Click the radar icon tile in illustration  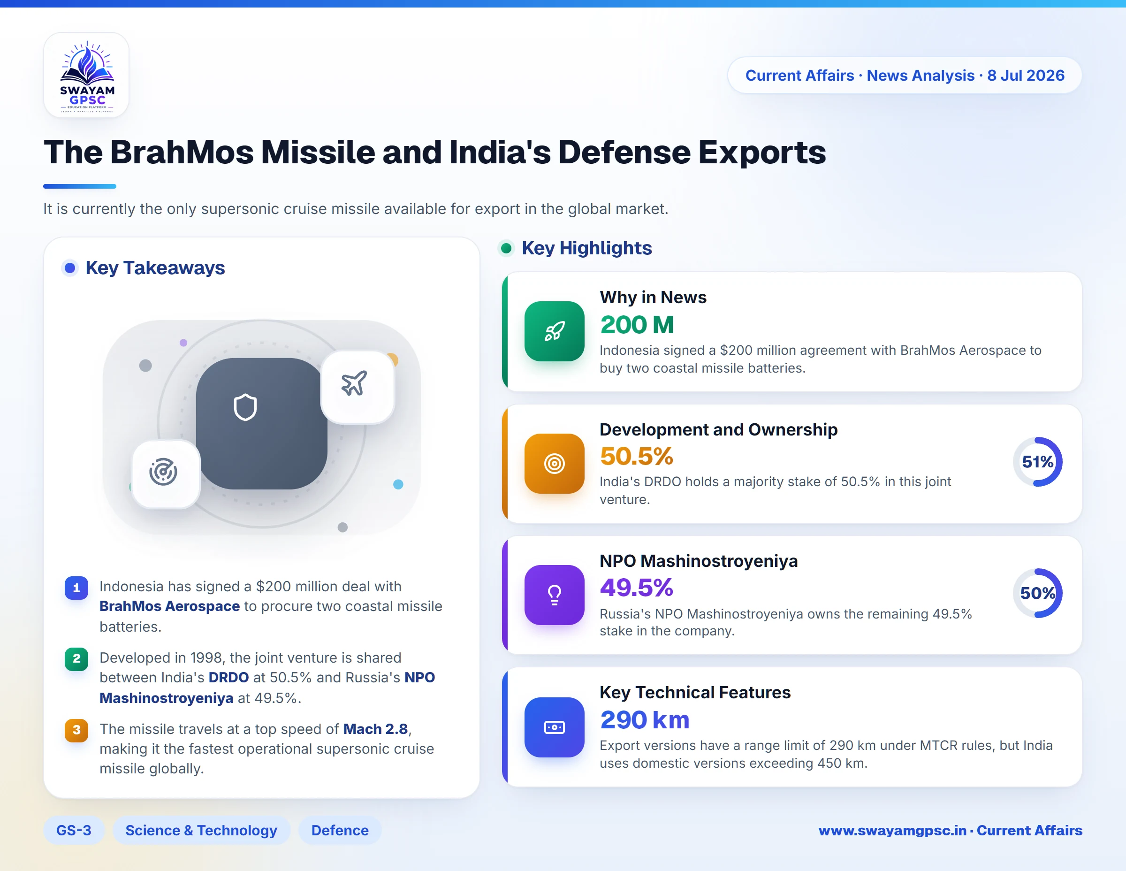166,474
